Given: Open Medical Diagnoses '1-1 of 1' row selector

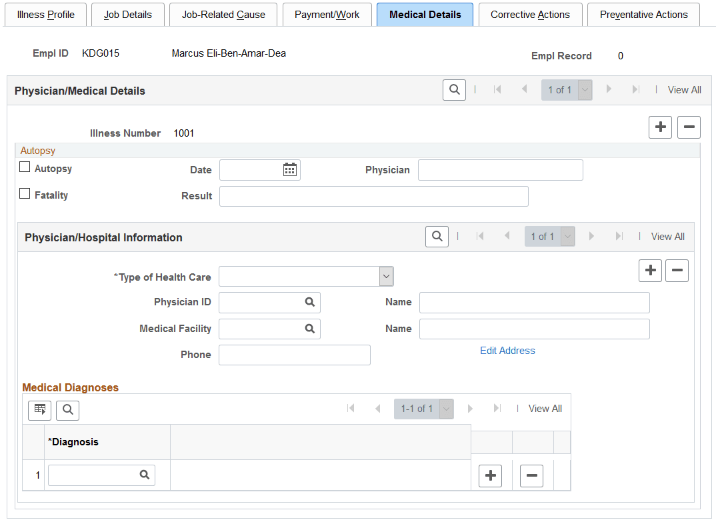Looking at the screenshot, I should click(x=424, y=409).
